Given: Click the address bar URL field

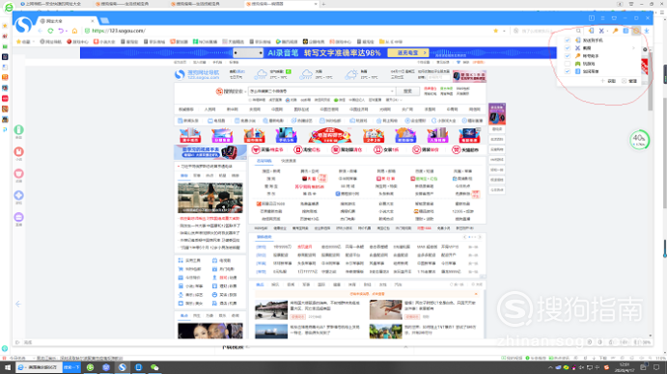Looking at the screenshot, I should [290, 31].
